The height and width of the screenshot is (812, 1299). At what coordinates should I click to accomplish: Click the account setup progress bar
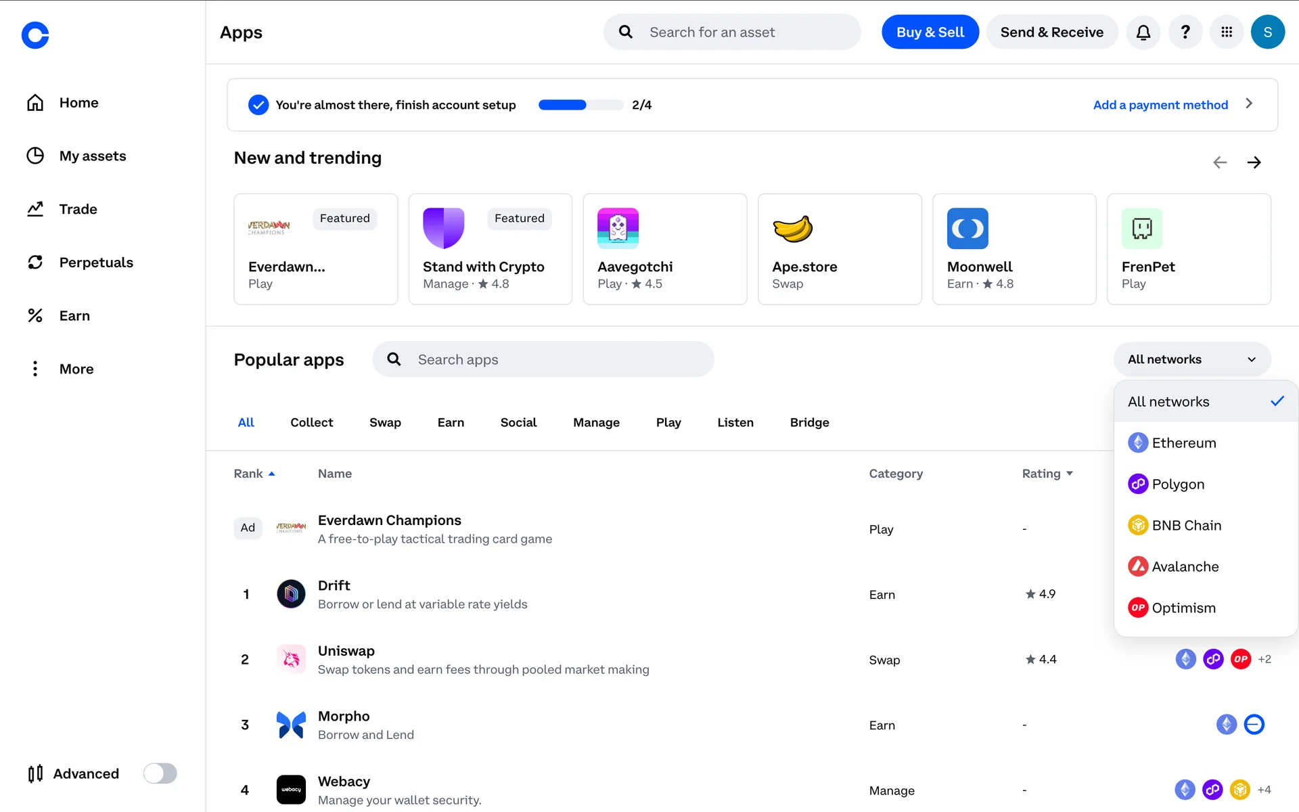pos(580,105)
